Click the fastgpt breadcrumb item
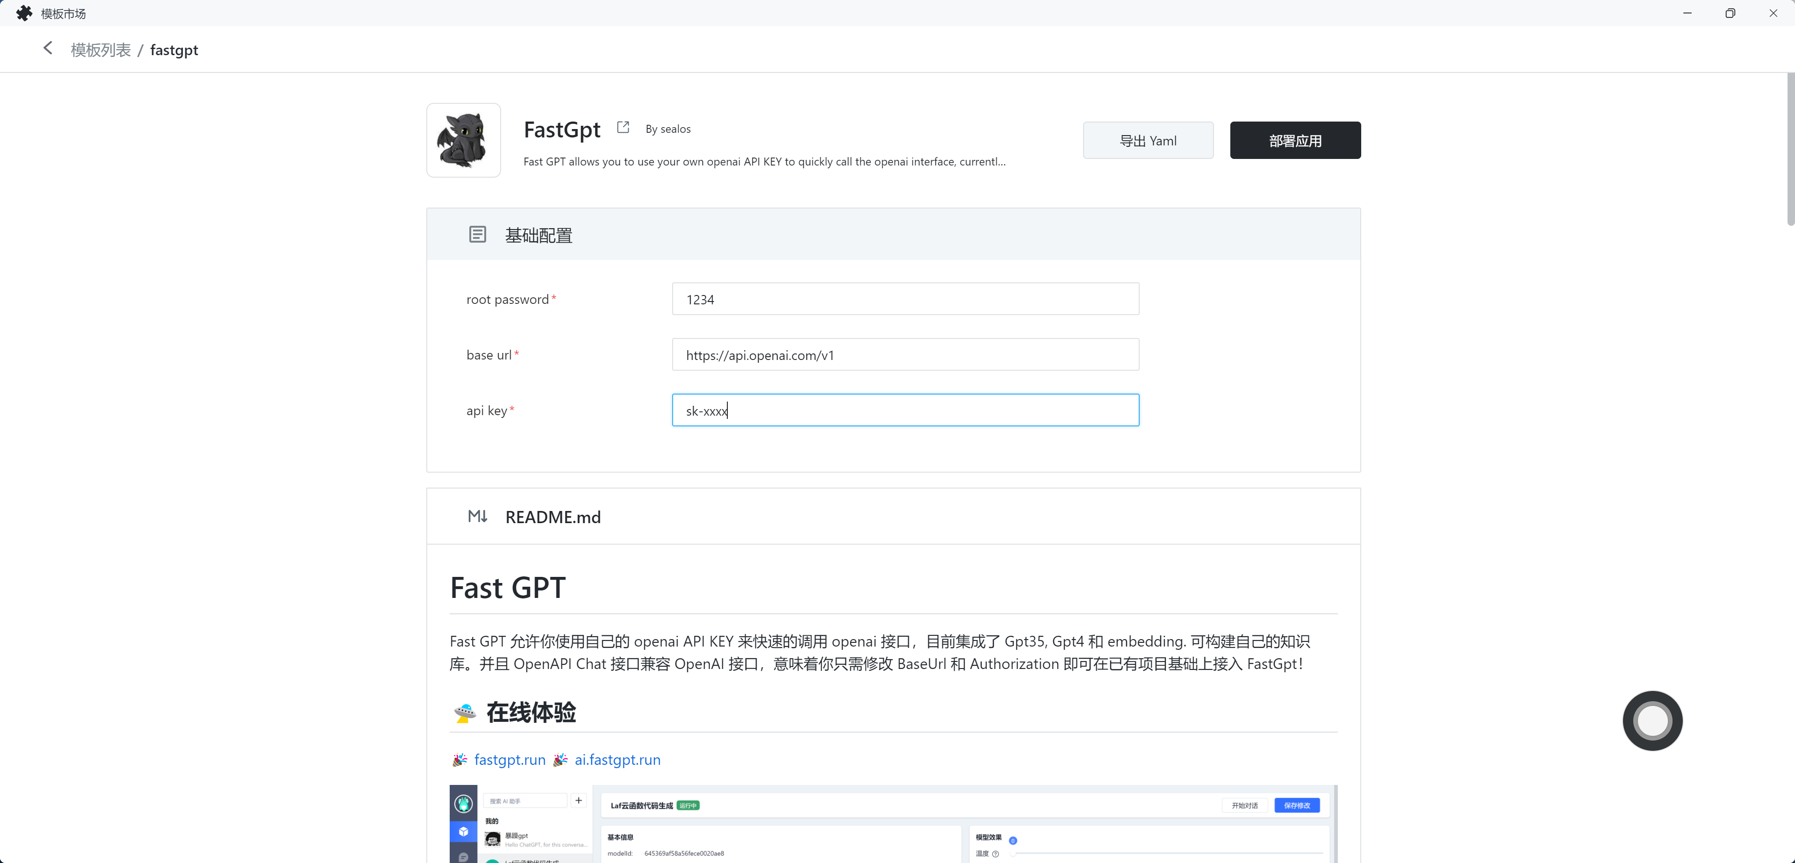Viewport: 1795px width, 863px height. (x=174, y=50)
